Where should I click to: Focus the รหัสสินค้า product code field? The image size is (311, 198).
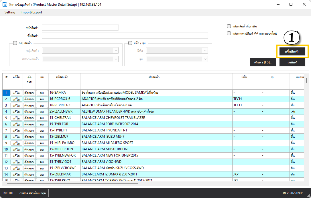point(80,28)
